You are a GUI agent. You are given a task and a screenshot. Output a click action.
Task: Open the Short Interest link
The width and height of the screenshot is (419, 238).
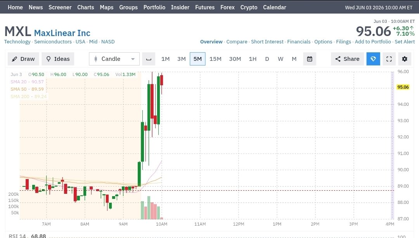267,42
